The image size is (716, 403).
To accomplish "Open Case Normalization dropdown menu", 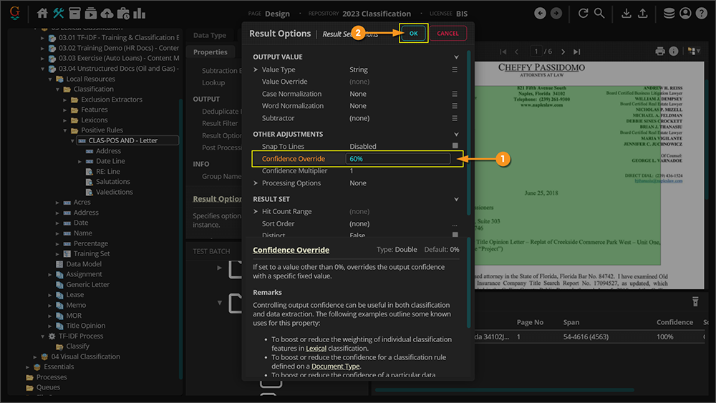I will click(x=455, y=94).
